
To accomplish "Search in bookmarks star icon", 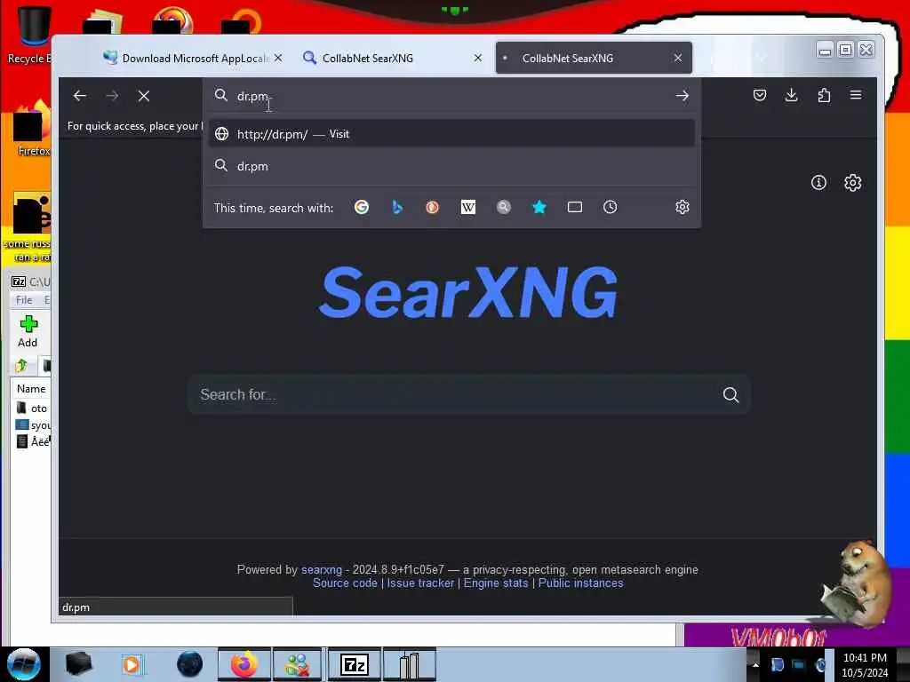I will [539, 207].
